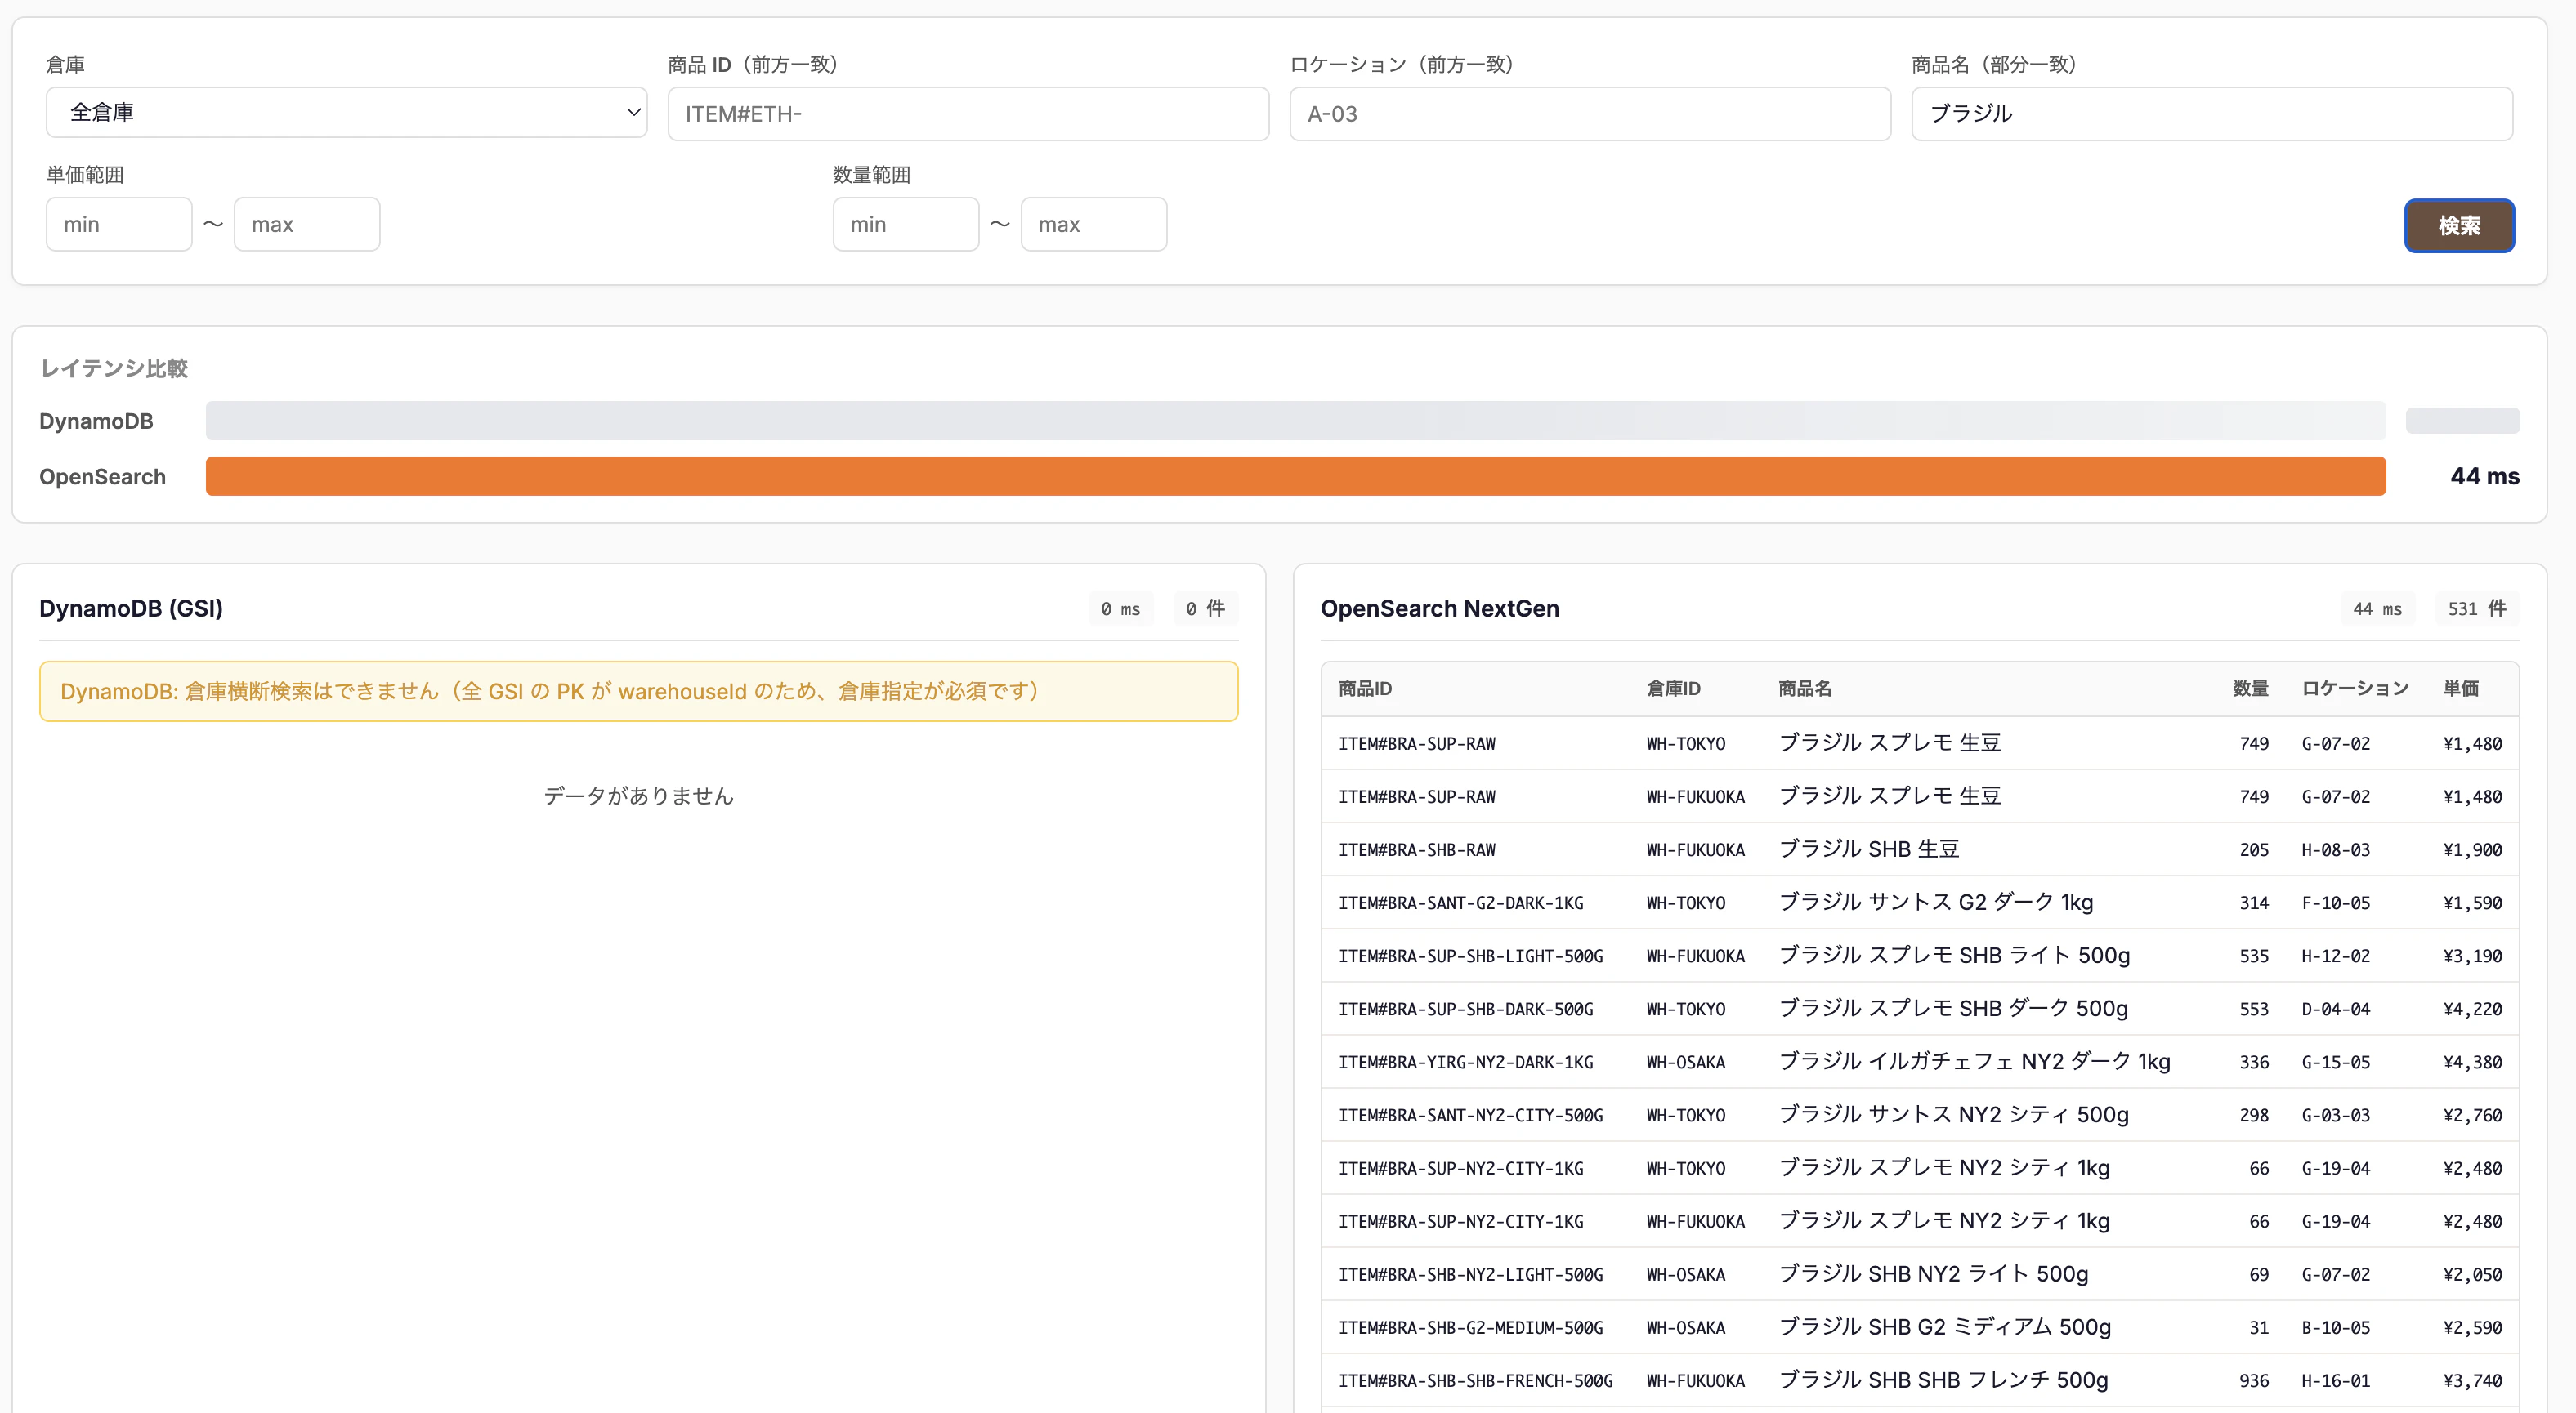2576x1413 pixels.
Task: Click the quantity 936 cell
Action: point(2254,1380)
